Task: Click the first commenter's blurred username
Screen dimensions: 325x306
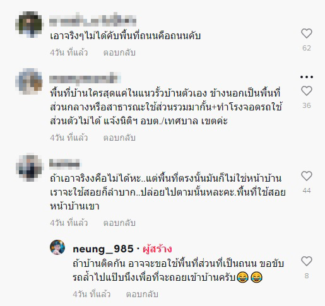Action: coord(93,20)
